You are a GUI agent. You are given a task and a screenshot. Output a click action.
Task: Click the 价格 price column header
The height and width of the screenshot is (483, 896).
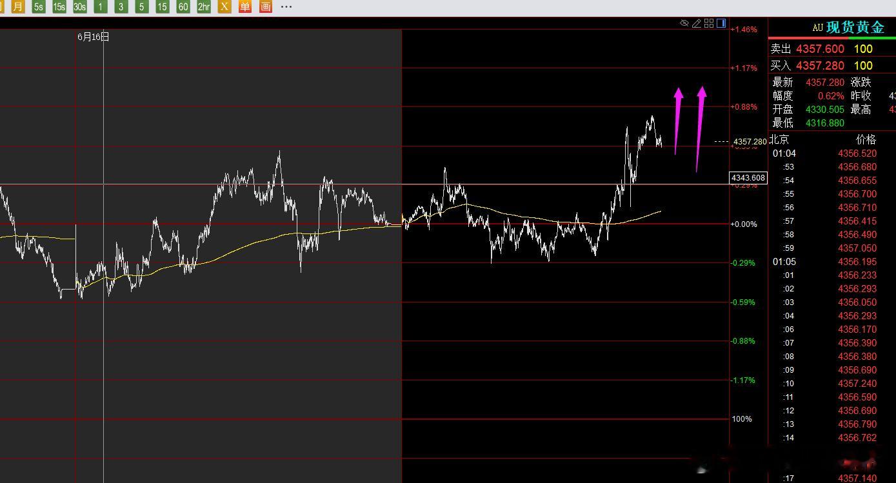[866, 139]
